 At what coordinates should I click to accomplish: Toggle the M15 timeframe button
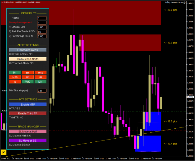coord(41,72)
